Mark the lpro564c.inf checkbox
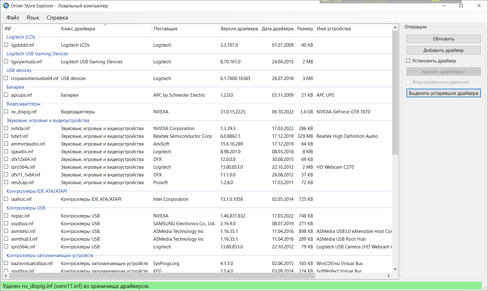This screenshot has height=291, width=488. pos(6,247)
